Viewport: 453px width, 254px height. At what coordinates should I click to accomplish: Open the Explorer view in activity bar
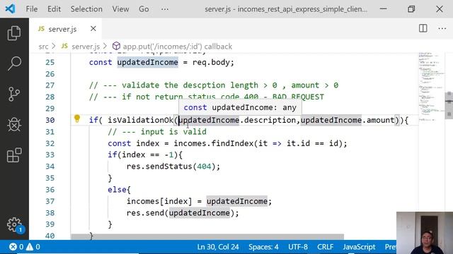(x=14, y=33)
